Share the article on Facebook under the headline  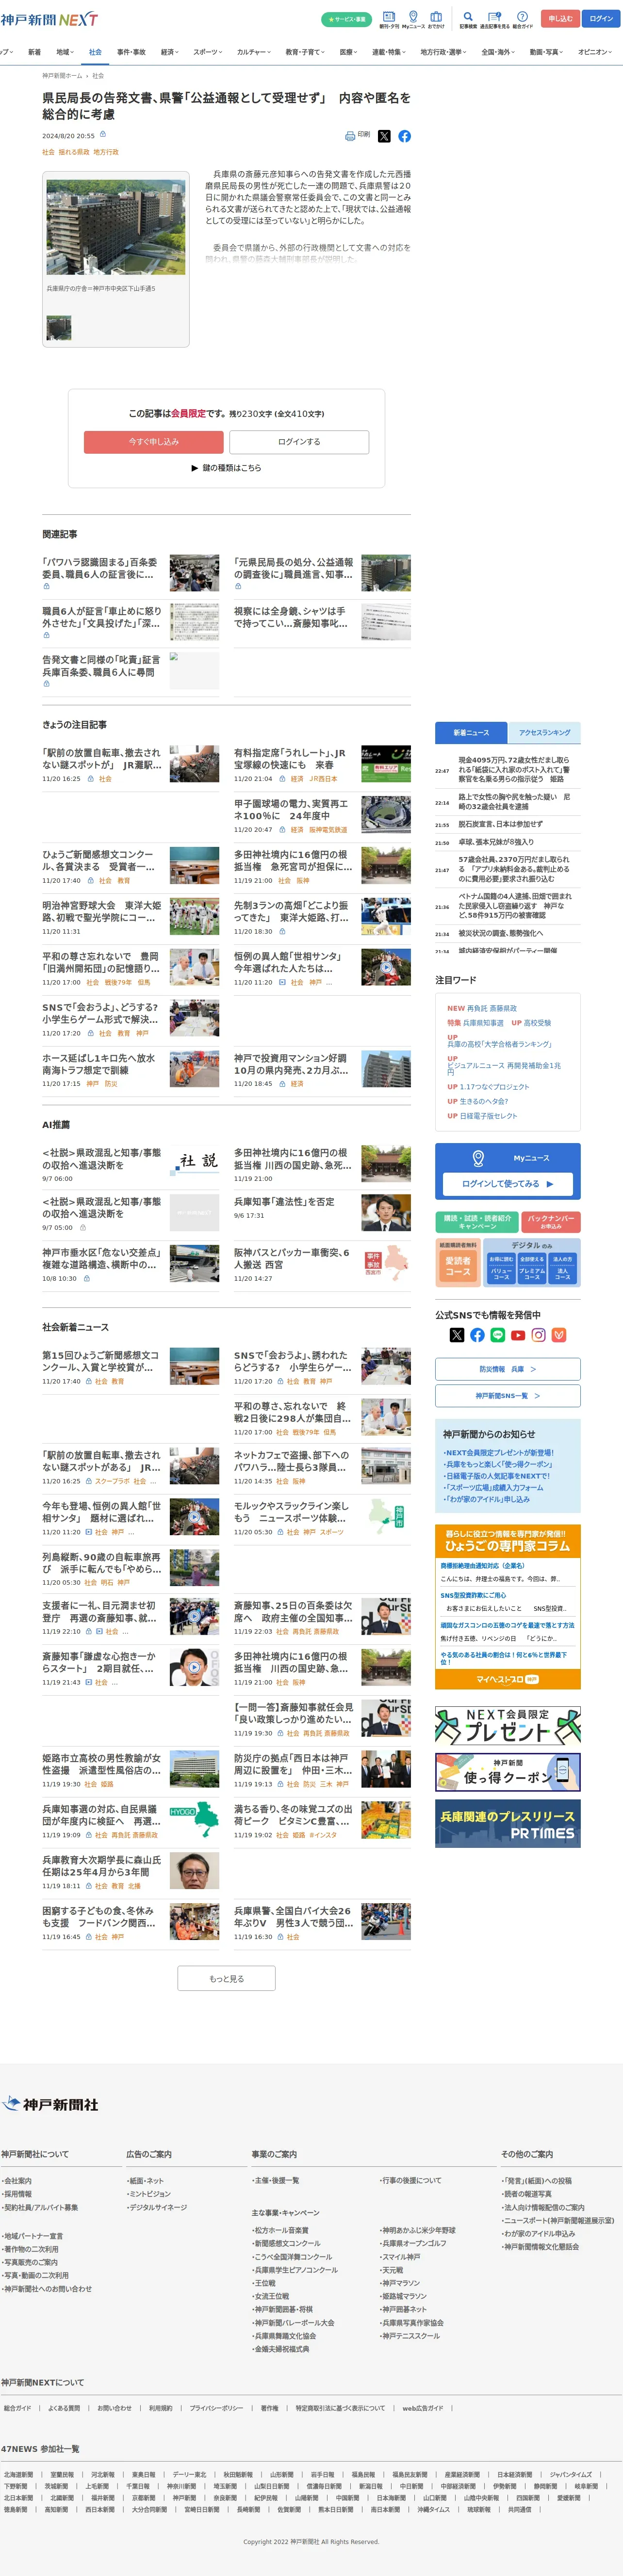405,136
